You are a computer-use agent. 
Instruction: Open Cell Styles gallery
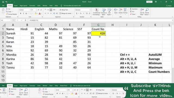[x=109, y=12]
